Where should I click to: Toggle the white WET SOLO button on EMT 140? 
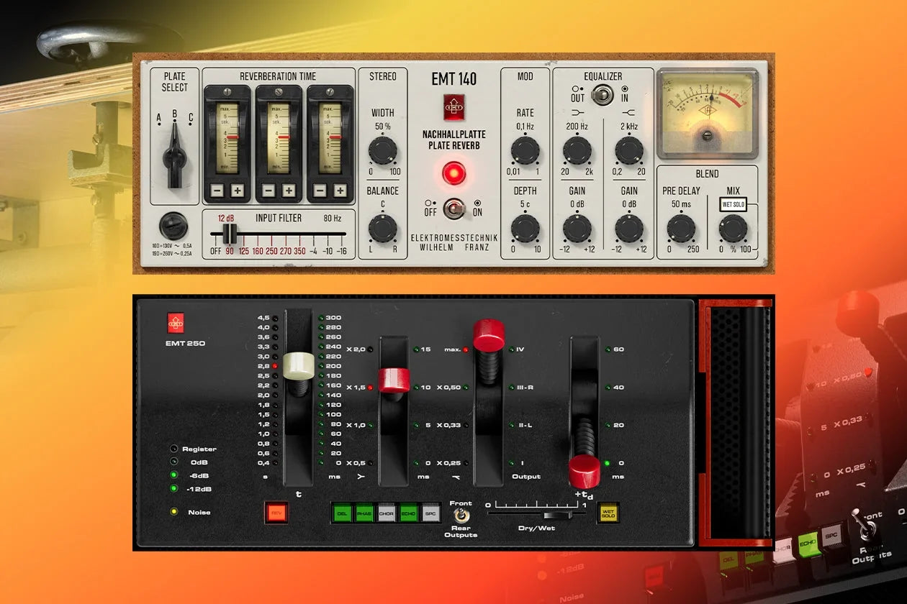pyautogui.click(x=733, y=204)
